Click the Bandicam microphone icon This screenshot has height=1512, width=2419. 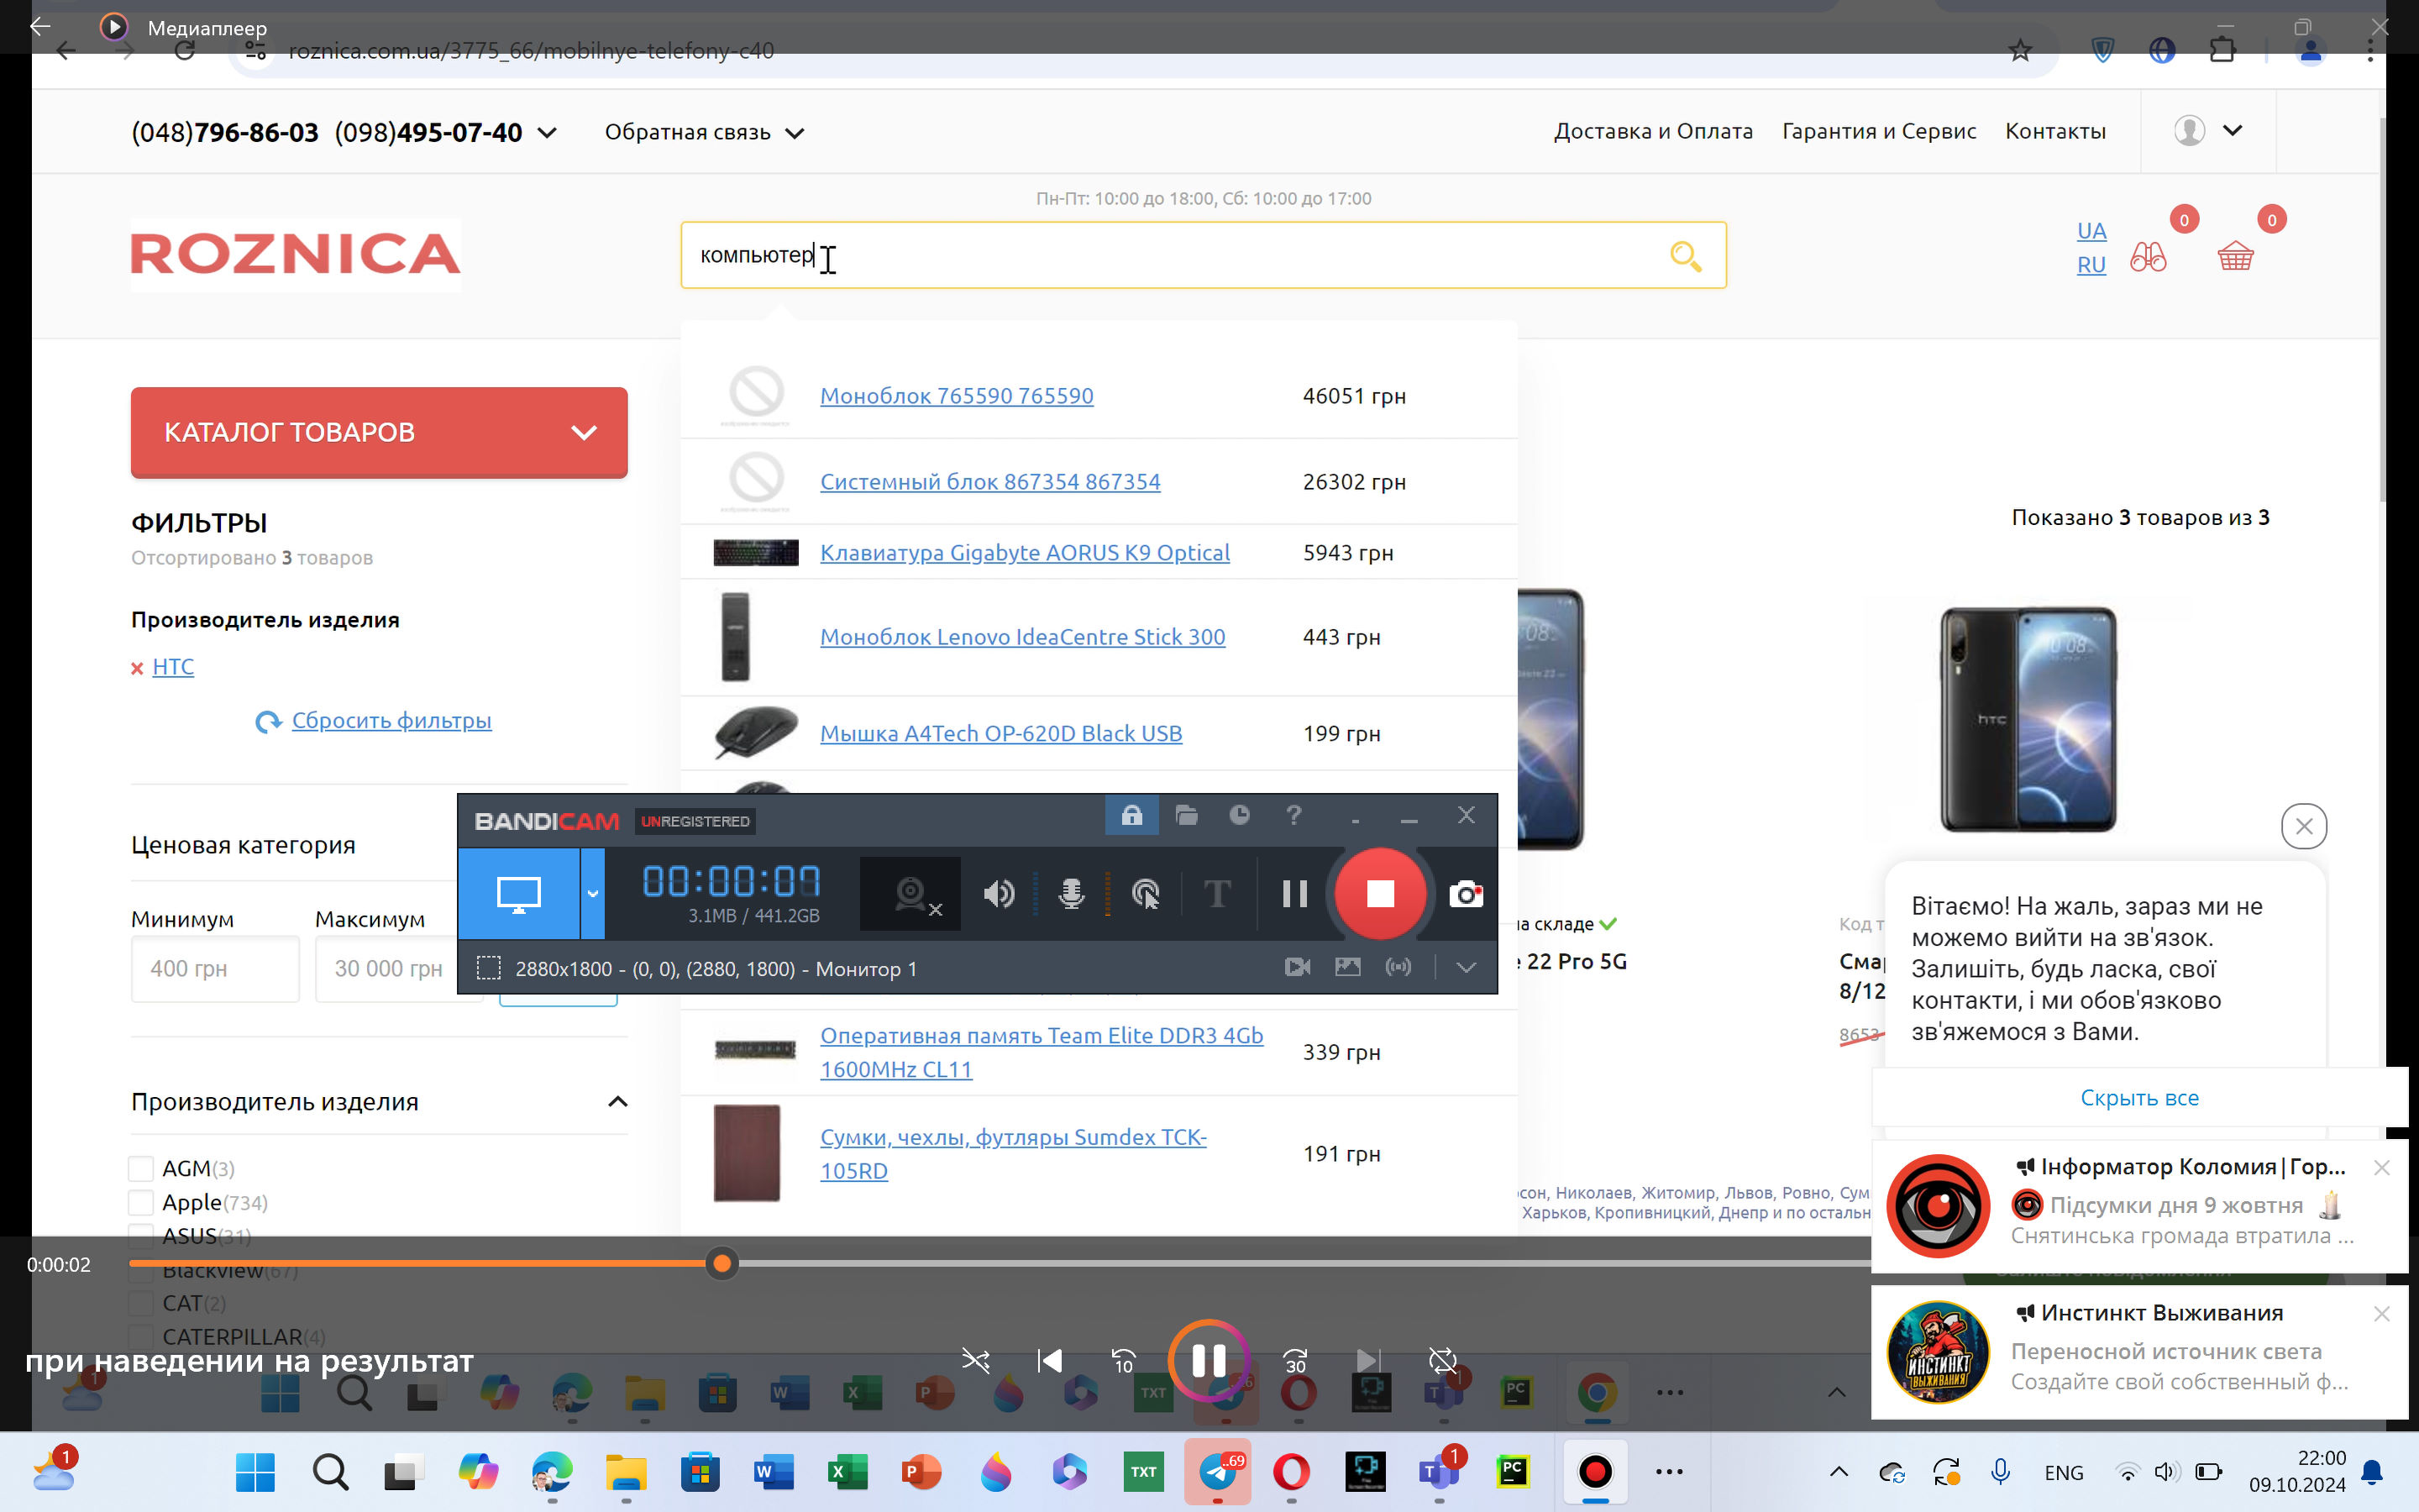coord(1071,893)
